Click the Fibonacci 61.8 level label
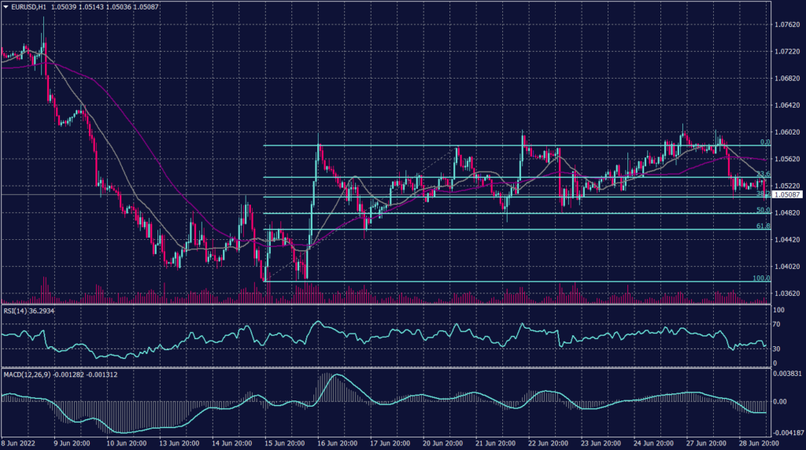 [760, 226]
